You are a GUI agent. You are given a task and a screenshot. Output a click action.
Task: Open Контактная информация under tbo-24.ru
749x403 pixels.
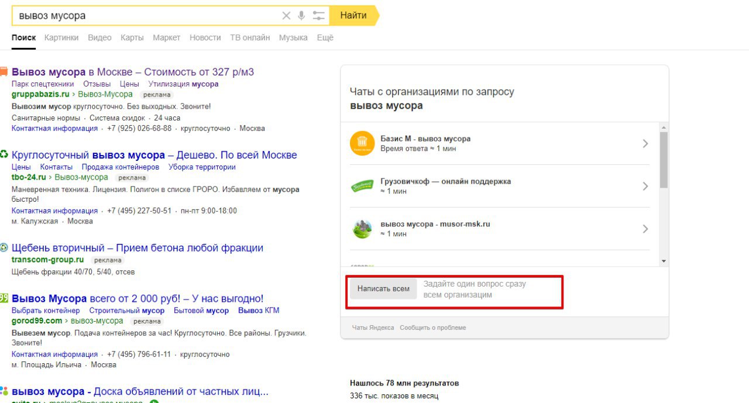pyautogui.click(x=54, y=211)
